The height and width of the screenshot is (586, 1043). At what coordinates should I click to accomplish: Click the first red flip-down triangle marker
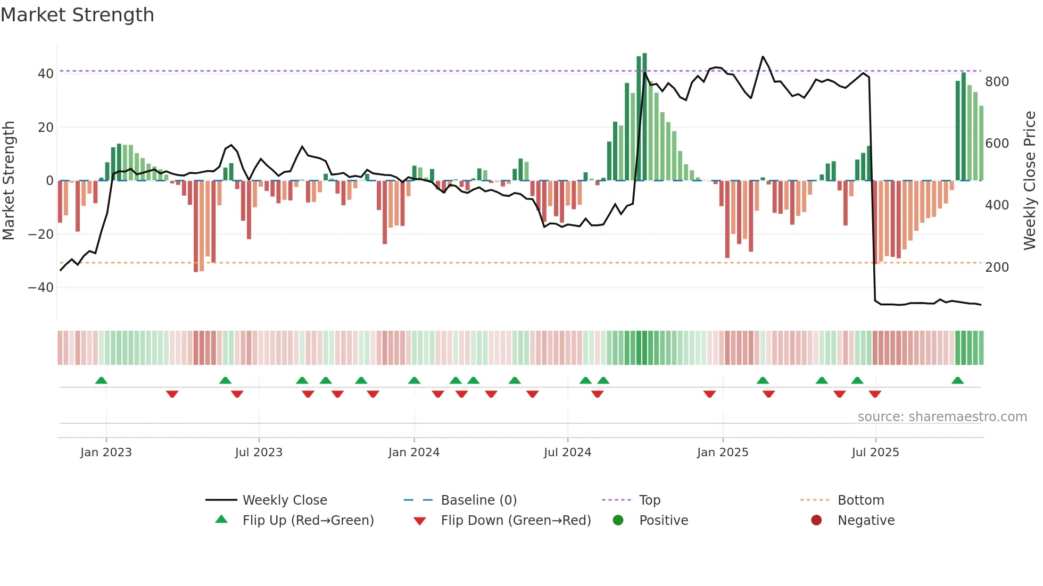tap(172, 394)
